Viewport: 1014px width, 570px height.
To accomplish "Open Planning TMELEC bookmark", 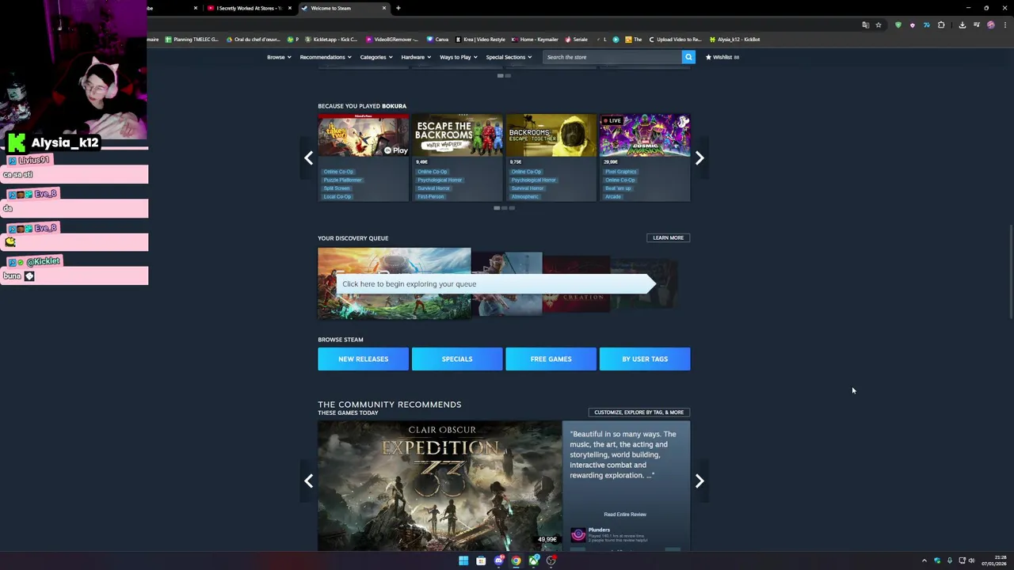I will (192, 39).
